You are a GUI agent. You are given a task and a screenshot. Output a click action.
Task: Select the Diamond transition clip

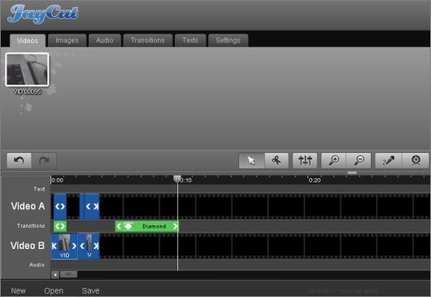[x=146, y=226]
